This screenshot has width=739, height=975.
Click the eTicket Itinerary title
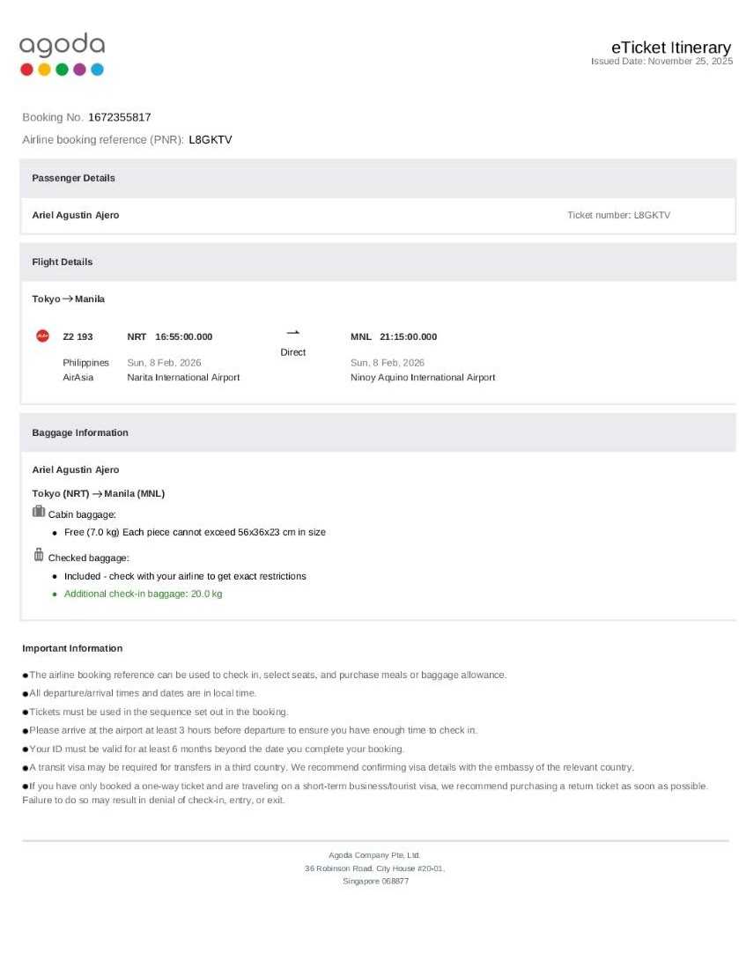671,48
